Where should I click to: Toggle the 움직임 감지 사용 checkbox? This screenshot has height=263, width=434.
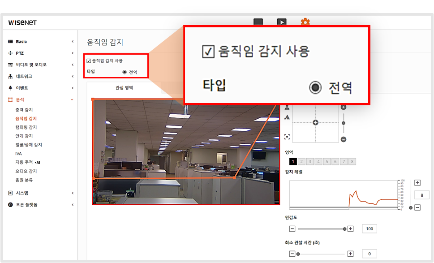point(89,60)
